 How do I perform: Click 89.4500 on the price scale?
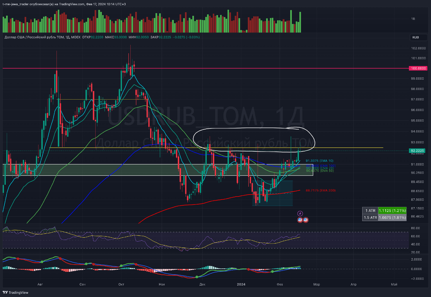pos(418,182)
